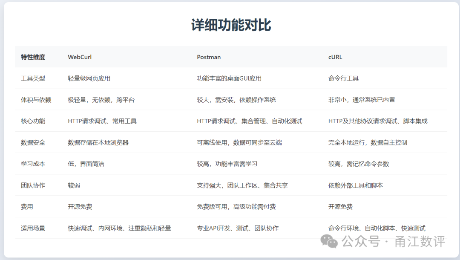Click the 公众号 · 甬江数评 watermark text
460x260 pixels.
(394, 242)
